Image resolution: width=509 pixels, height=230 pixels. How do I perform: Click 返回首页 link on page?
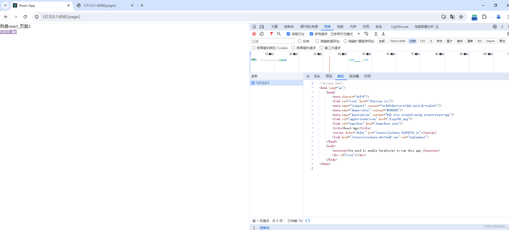[9, 32]
